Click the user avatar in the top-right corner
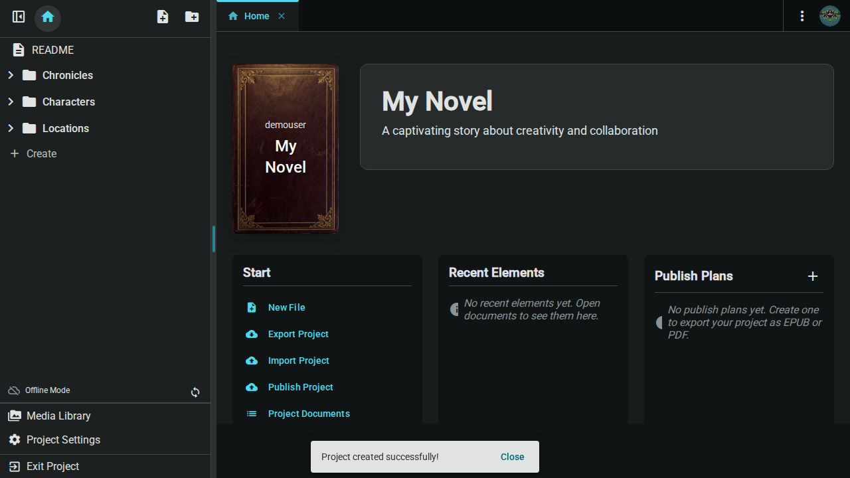 point(829,16)
